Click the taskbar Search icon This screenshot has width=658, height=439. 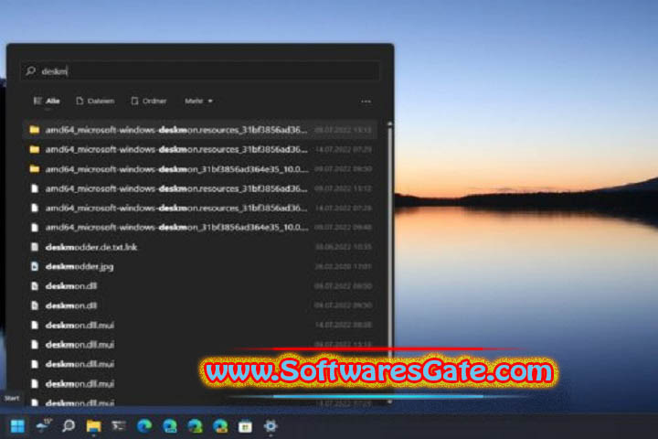click(69, 426)
